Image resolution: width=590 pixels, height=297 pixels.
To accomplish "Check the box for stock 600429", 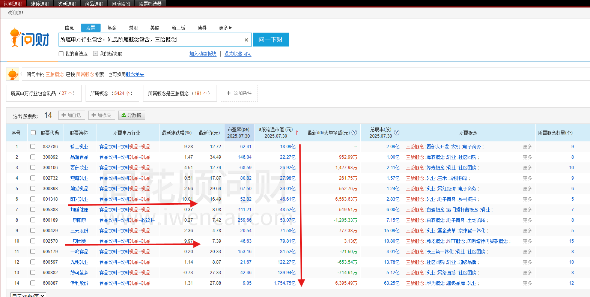I will pos(33,231).
